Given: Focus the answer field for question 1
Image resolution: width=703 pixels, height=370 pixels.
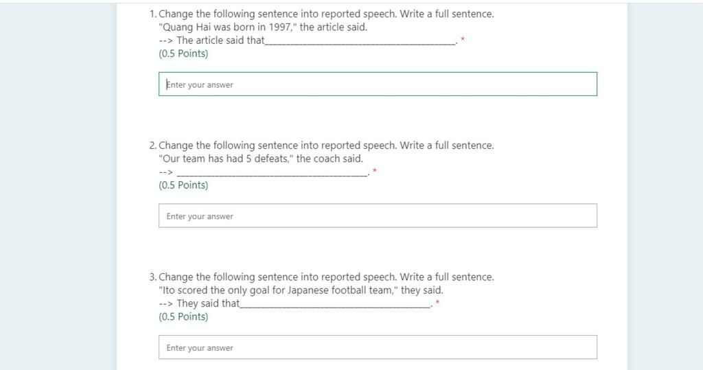Looking at the screenshot, I should point(378,84).
